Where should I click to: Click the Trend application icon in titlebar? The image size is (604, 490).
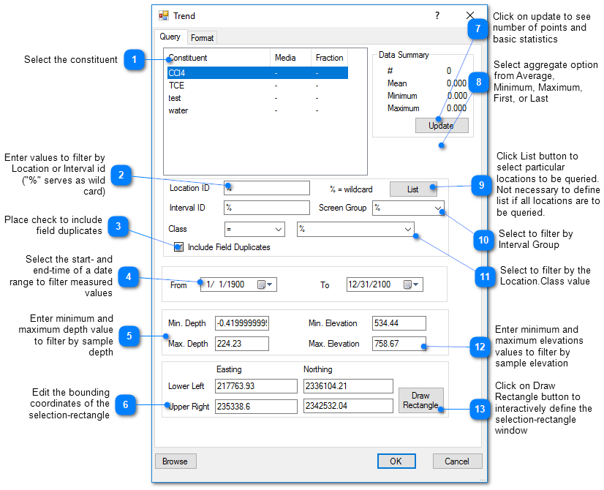click(162, 15)
